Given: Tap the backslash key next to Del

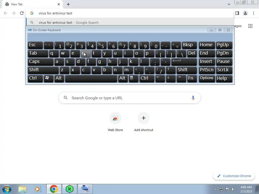Looking at the screenshot, I should pos(181,54).
